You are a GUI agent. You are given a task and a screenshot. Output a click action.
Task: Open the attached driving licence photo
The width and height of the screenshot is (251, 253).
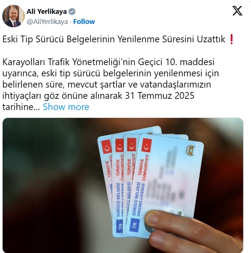[x=123, y=185]
